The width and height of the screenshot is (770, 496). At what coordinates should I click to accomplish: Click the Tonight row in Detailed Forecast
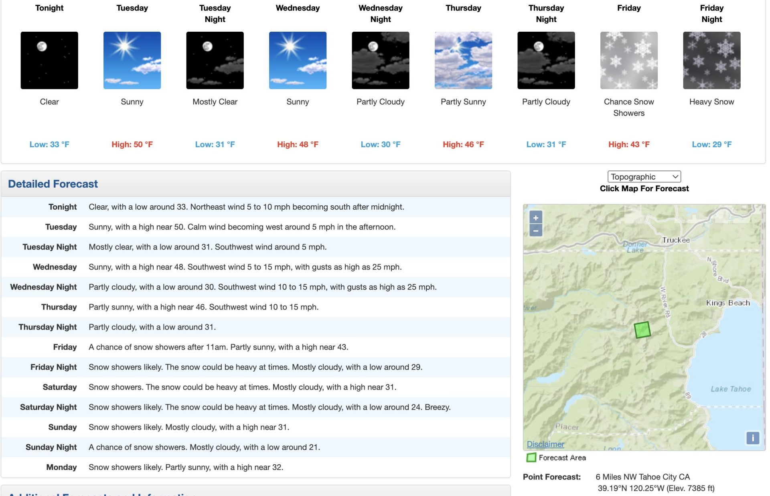[255, 207]
